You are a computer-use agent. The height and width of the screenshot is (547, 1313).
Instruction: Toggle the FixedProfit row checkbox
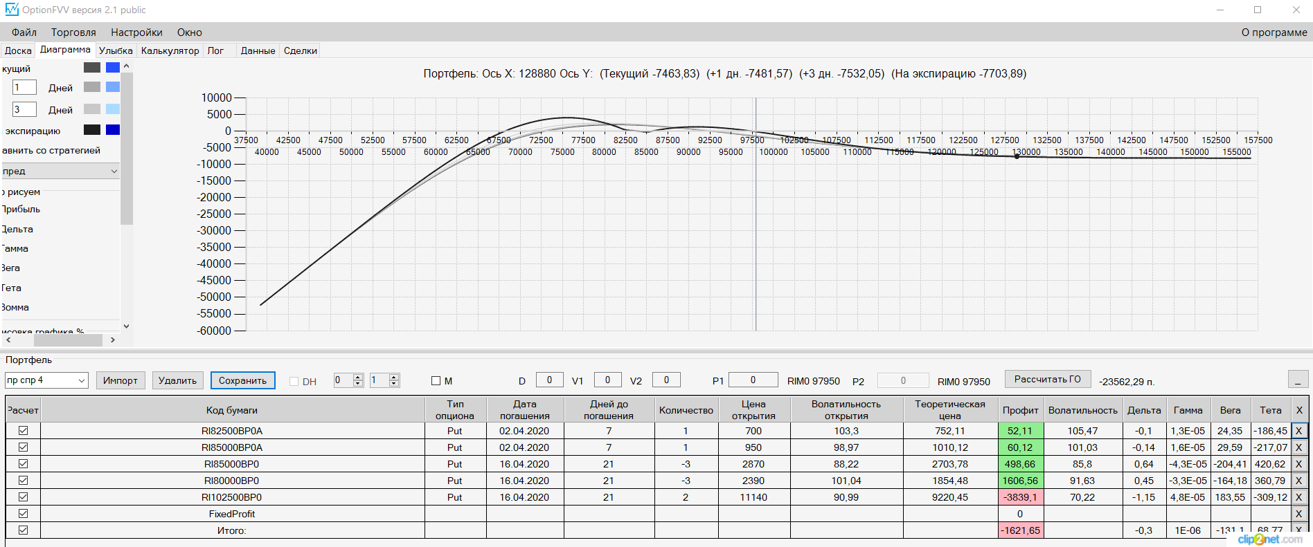[23, 514]
